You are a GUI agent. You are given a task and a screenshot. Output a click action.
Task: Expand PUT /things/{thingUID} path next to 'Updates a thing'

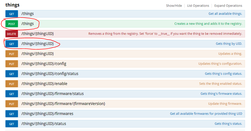tap(38, 54)
